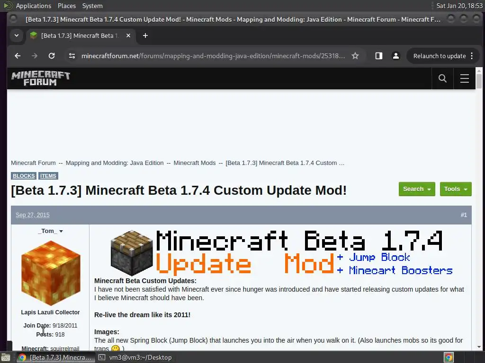Open site information icon in address bar
Screen dimensions: 485x363
point(72,56)
